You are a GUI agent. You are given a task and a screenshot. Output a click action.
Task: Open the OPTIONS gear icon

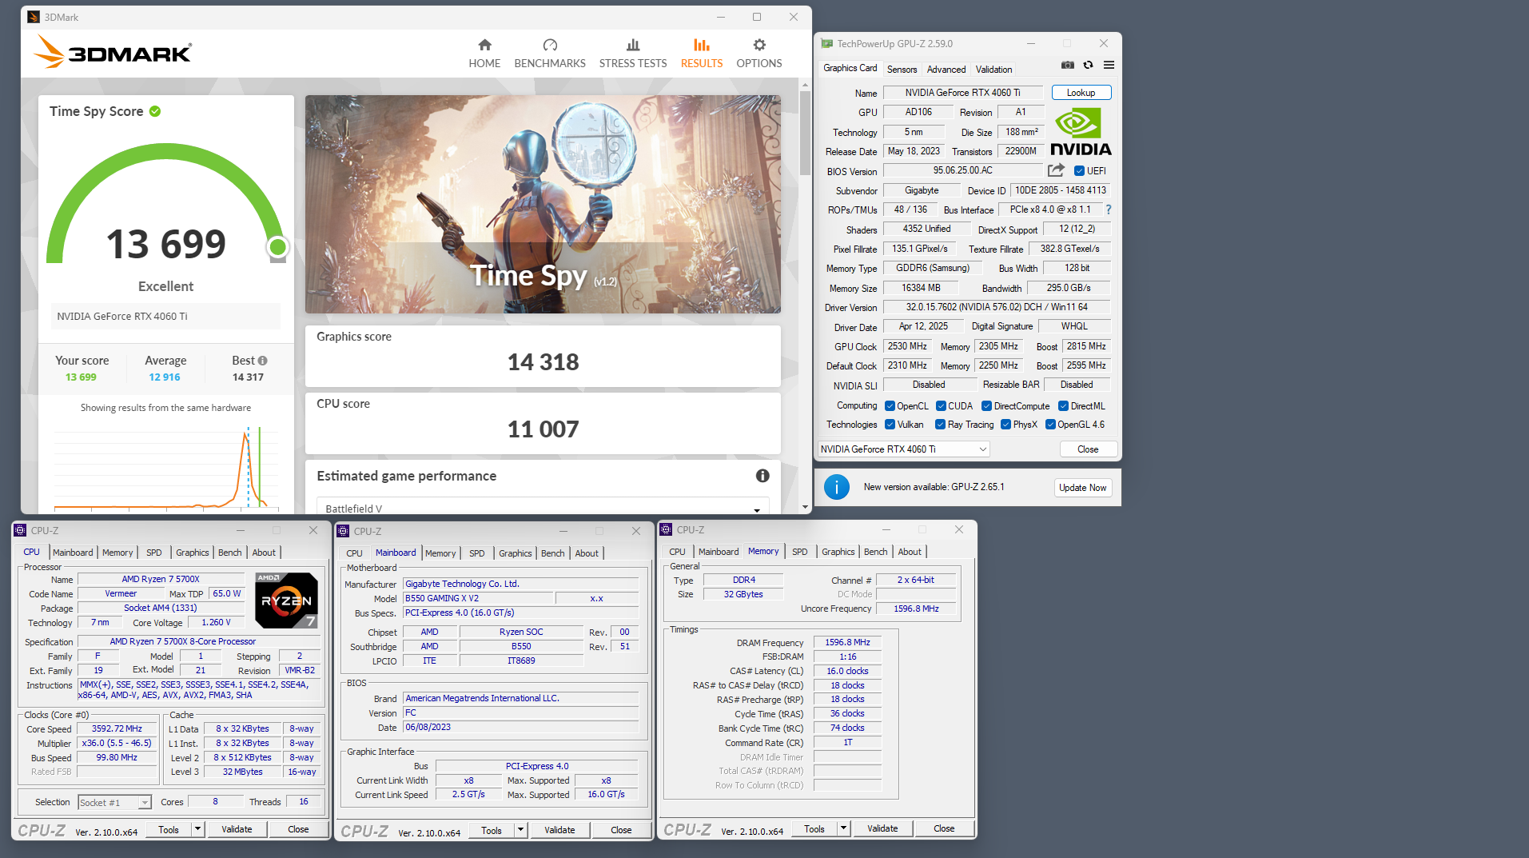click(759, 45)
